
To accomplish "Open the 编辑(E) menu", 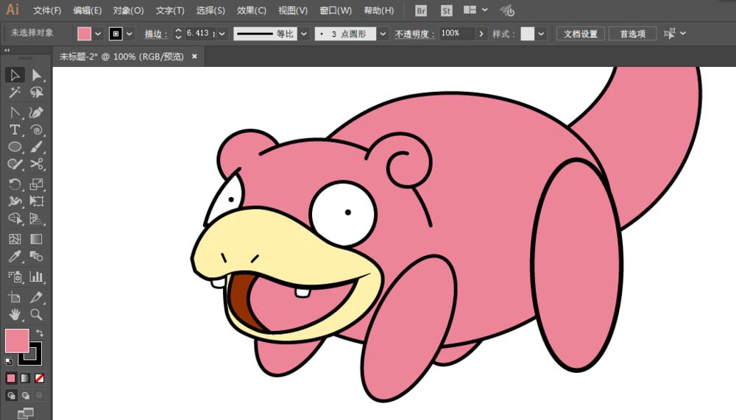I will [x=88, y=10].
